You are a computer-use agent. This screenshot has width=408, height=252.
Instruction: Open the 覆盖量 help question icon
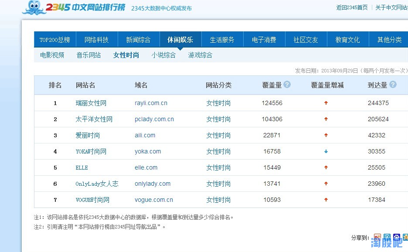[287, 84]
